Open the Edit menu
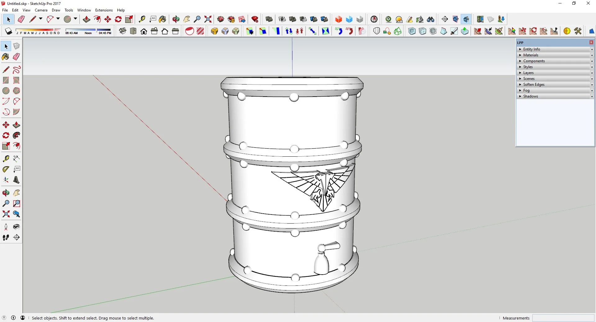This screenshot has height=322, width=596. 15,10
